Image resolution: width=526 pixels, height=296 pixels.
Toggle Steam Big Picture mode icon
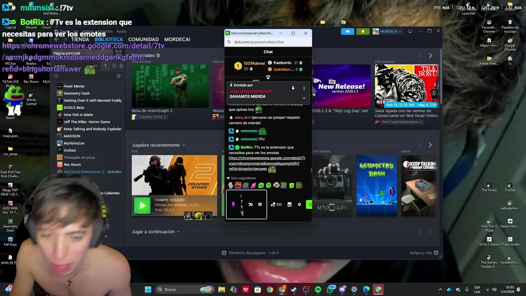[x=410, y=31]
